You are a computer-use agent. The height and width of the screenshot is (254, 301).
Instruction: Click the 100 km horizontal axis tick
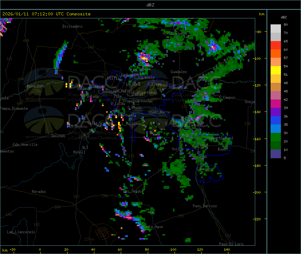tap(173, 250)
